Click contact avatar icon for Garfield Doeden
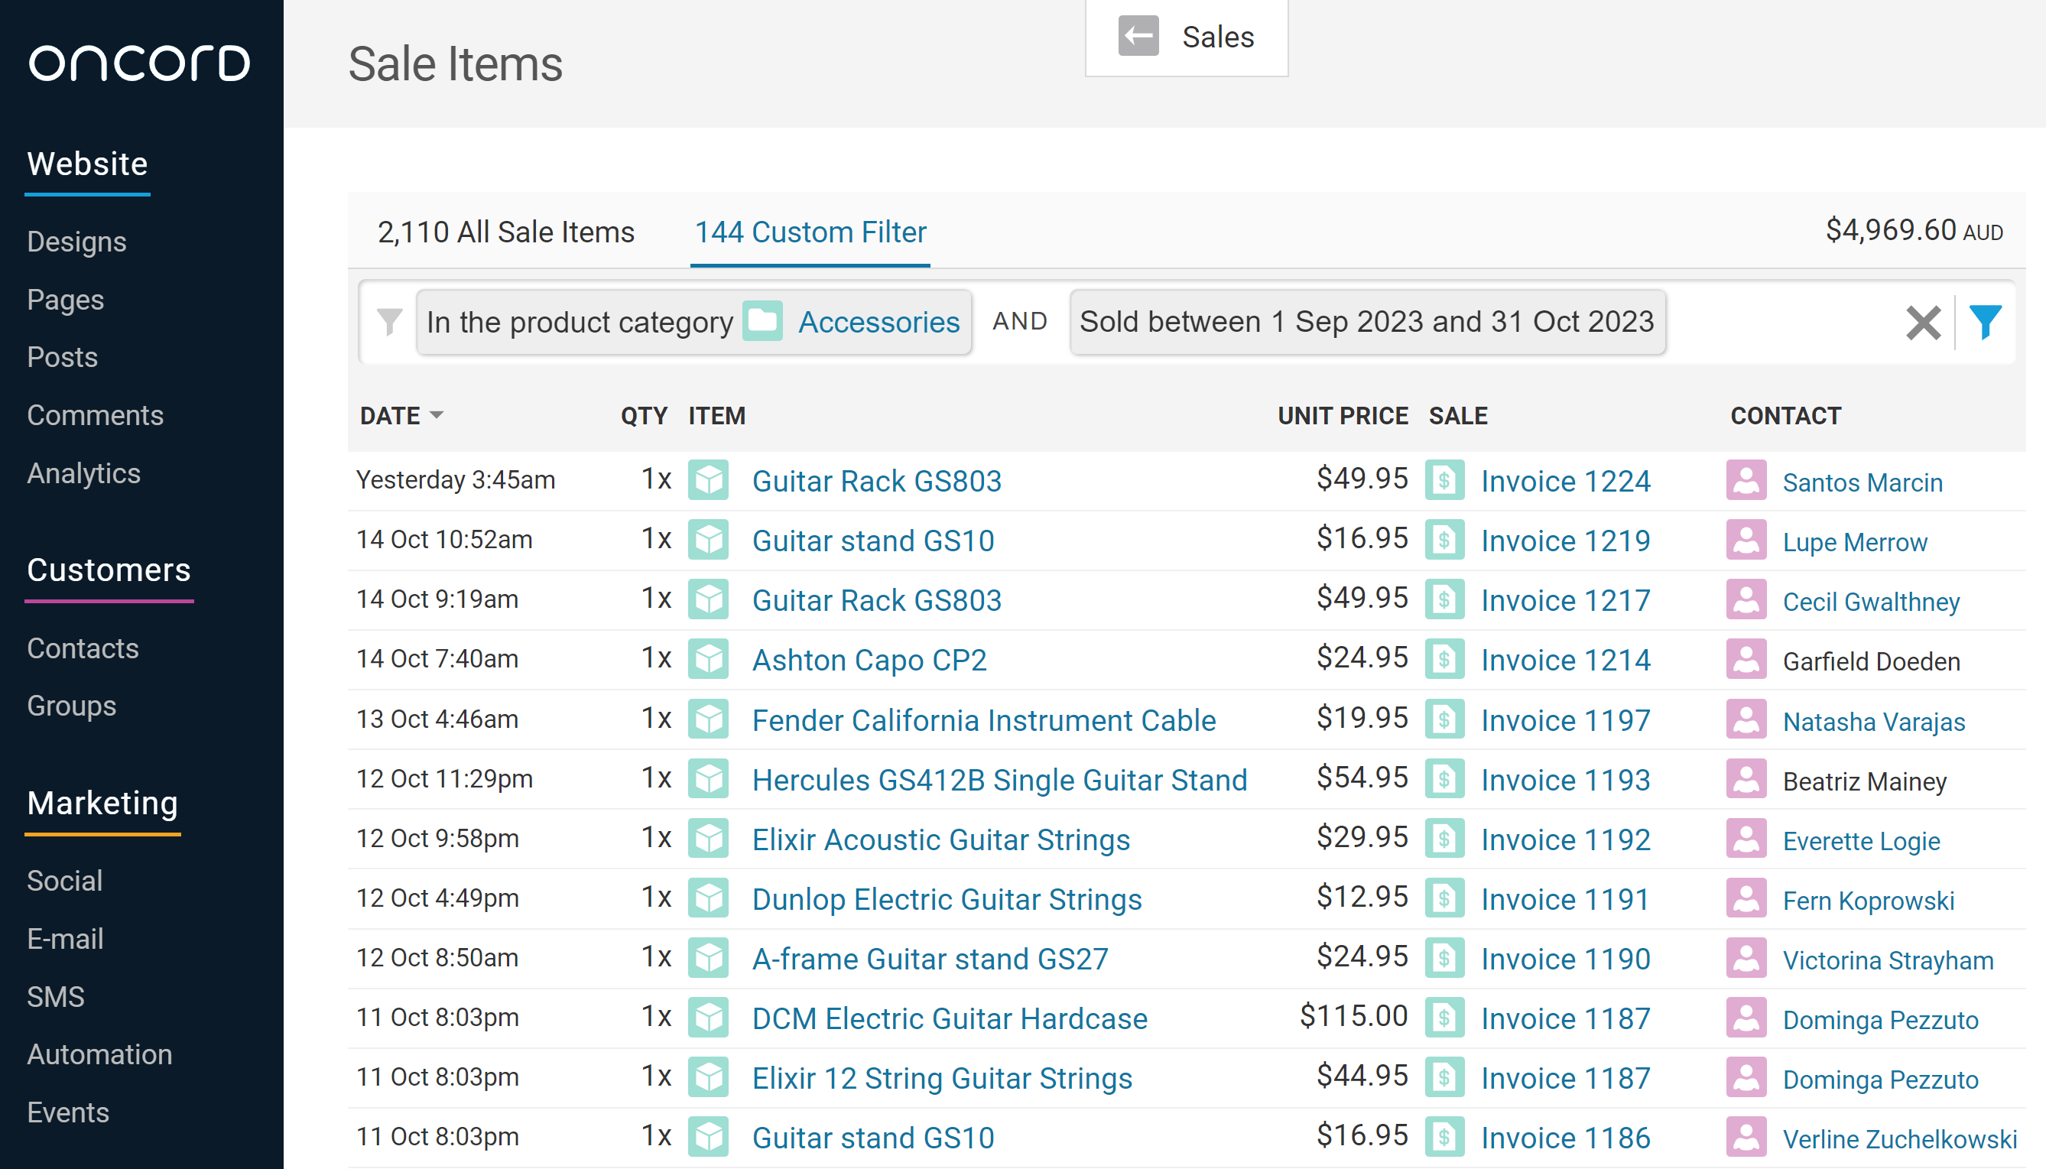 point(1746,659)
